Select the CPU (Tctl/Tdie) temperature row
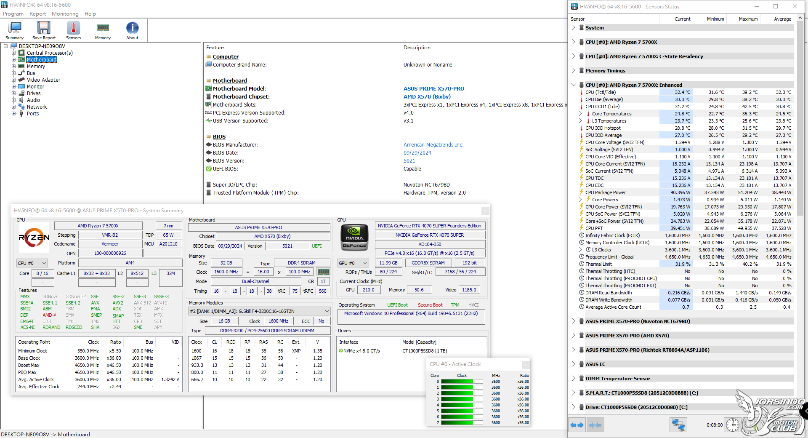808x438 pixels. click(x=686, y=92)
